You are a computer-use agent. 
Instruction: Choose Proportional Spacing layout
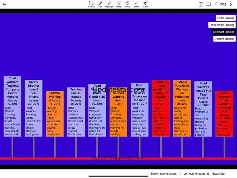pos(222,25)
